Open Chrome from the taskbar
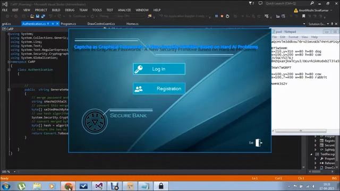This screenshot has width=340, height=191. (x=68, y=186)
